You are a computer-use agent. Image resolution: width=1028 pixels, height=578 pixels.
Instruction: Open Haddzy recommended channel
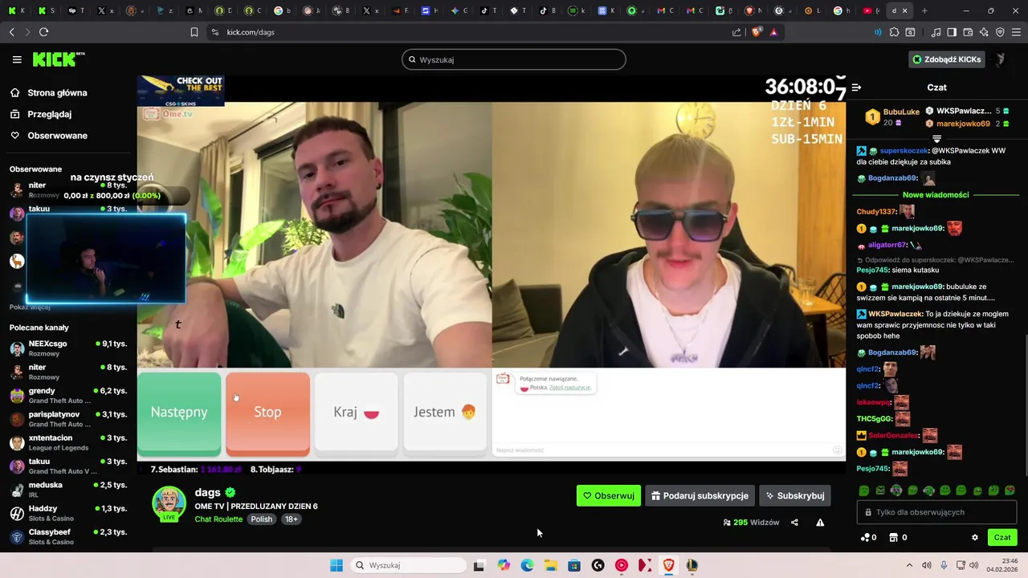(x=68, y=513)
